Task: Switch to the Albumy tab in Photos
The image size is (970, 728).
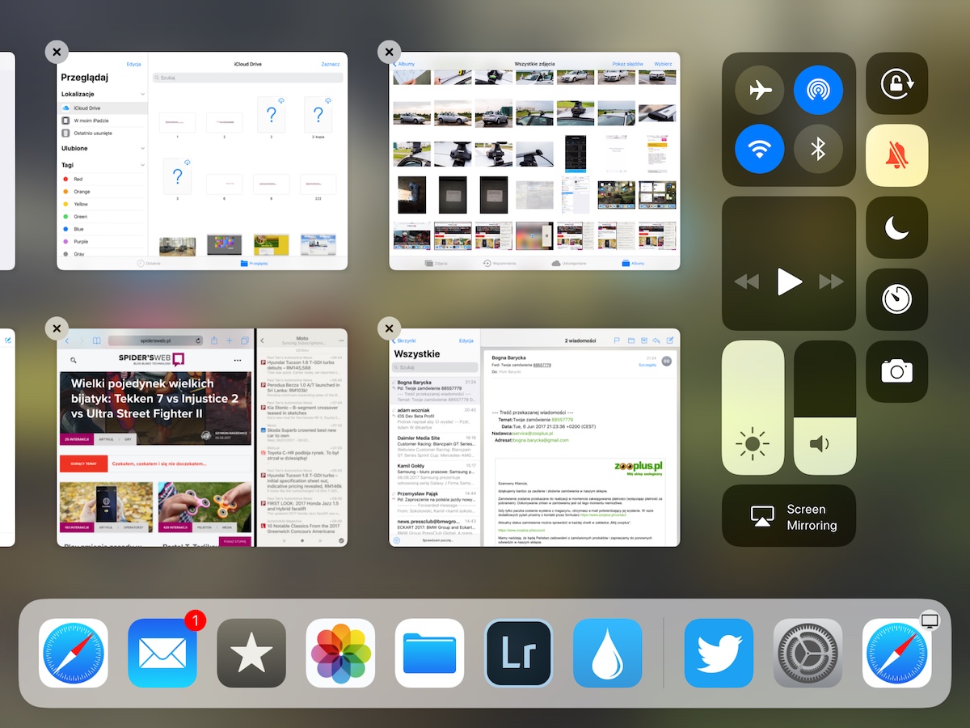Action: 632,263
